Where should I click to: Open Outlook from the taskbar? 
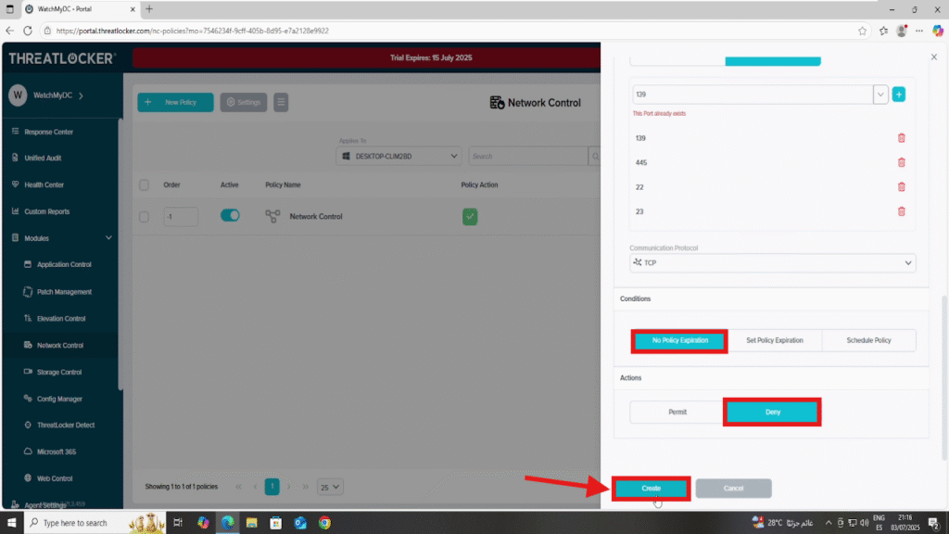pos(300,523)
